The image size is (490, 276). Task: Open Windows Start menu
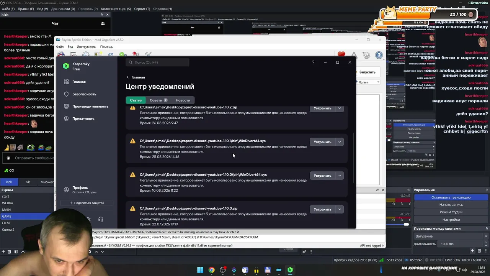[x=200, y=270]
